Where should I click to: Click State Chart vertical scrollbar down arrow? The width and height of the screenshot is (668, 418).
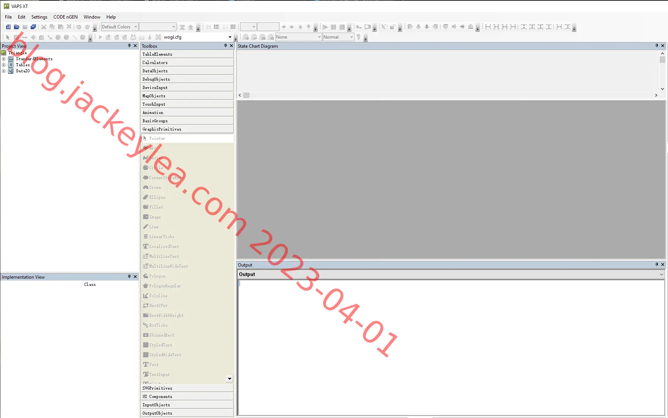[662, 89]
